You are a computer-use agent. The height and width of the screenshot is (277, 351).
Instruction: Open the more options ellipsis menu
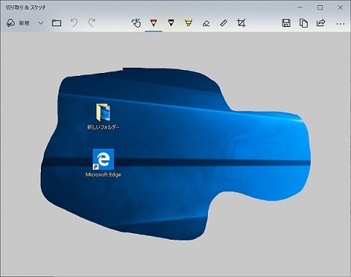coord(340,24)
